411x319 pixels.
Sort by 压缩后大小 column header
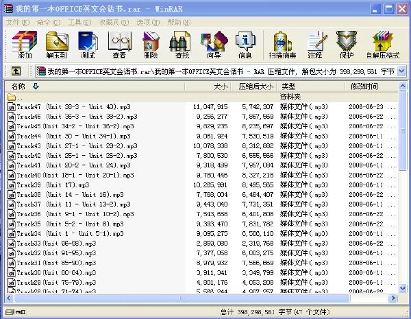pyautogui.click(x=254, y=86)
